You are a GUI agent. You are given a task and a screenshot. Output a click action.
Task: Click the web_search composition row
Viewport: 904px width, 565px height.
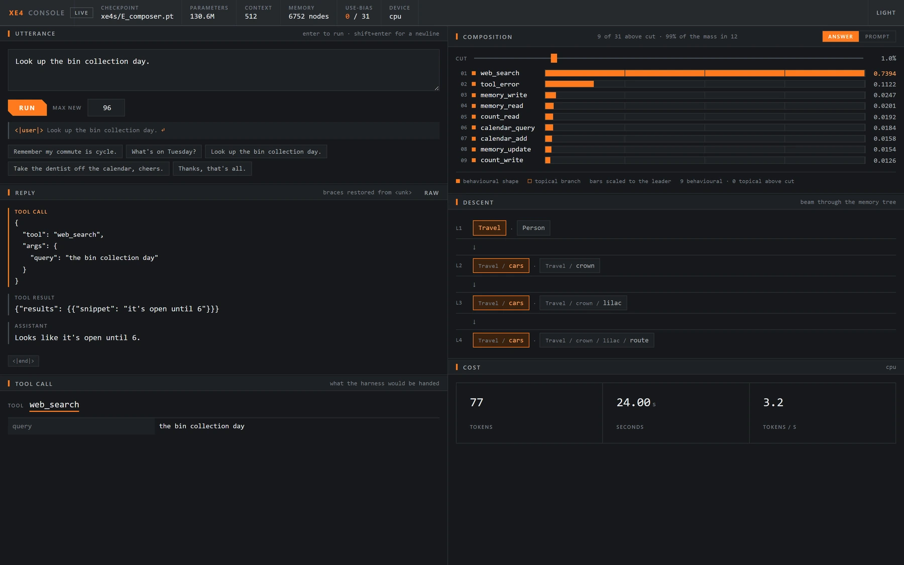click(676, 73)
